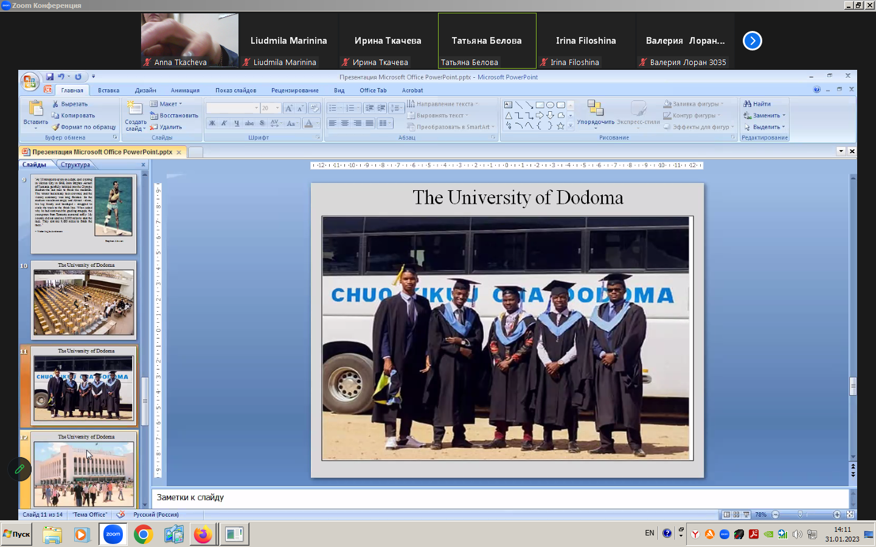Cut selection with Вырезать
Viewport: 876px width, 547px height.
pos(69,104)
